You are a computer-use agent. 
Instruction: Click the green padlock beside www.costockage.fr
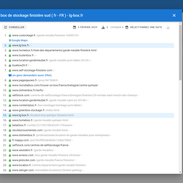[10, 36]
